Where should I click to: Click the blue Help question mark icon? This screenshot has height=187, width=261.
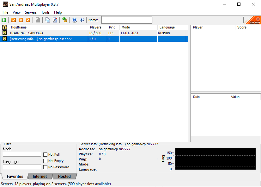[x=75, y=20]
